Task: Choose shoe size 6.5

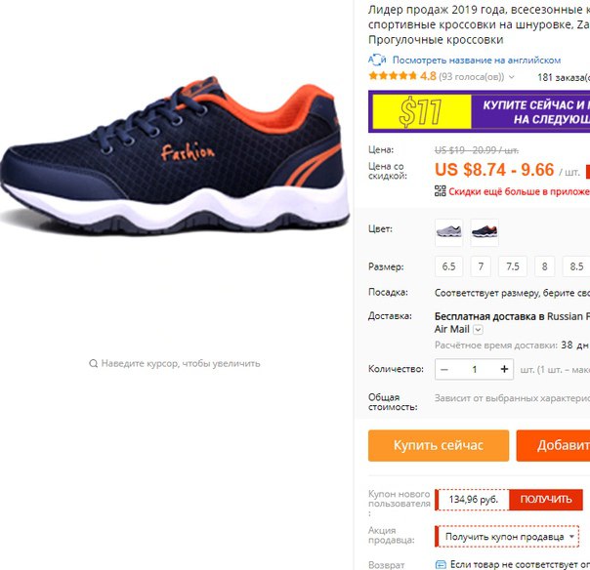Action: pyautogui.click(x=448, y=266)
